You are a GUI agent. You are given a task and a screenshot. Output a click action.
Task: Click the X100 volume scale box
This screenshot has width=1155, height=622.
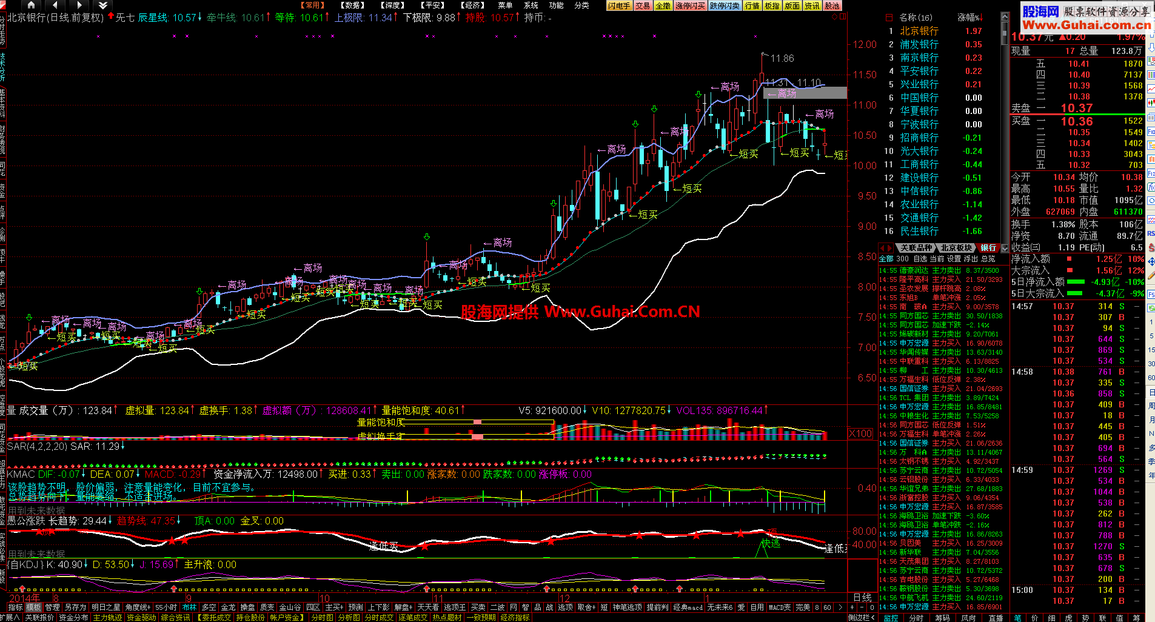point(860,433)
